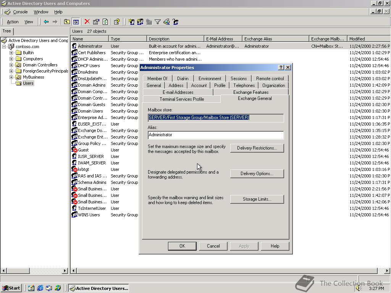
Task: Open the Window menu
Action: point(41,12)
